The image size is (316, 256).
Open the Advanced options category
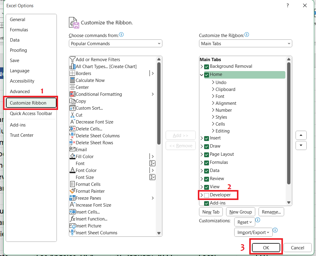(x=31, y=92)
